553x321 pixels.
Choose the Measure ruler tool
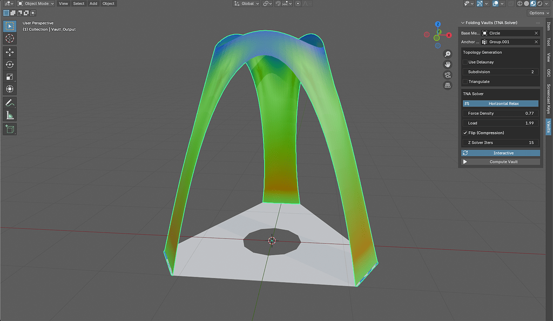point(10,115)
